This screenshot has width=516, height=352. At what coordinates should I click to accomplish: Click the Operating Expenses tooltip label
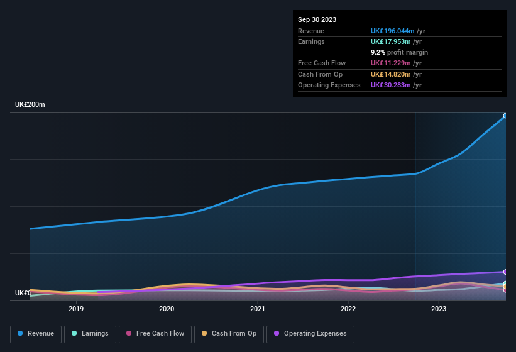click(x=329, y=85)
